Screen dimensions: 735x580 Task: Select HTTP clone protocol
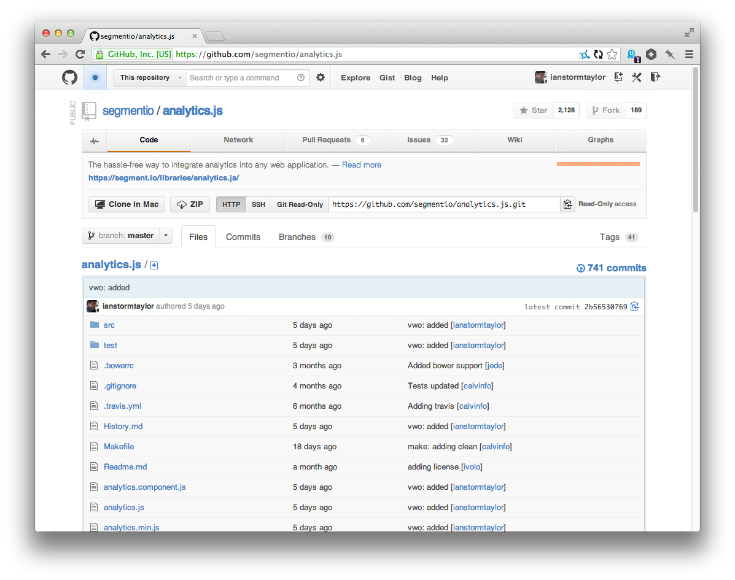tap(231, 204)
